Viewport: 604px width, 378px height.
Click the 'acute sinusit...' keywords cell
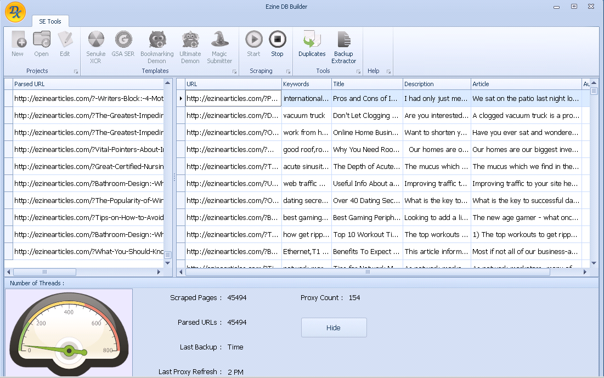tap(307, 166)
